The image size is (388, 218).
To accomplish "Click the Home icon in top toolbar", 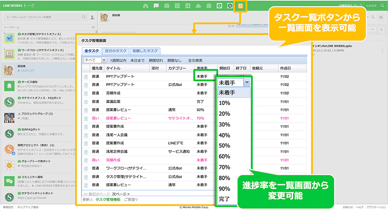I will tap(146, 6).
